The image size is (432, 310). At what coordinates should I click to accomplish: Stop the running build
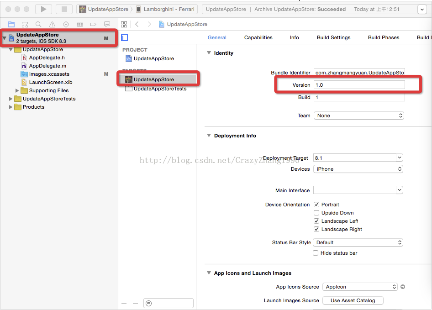[x=64, y=9]
